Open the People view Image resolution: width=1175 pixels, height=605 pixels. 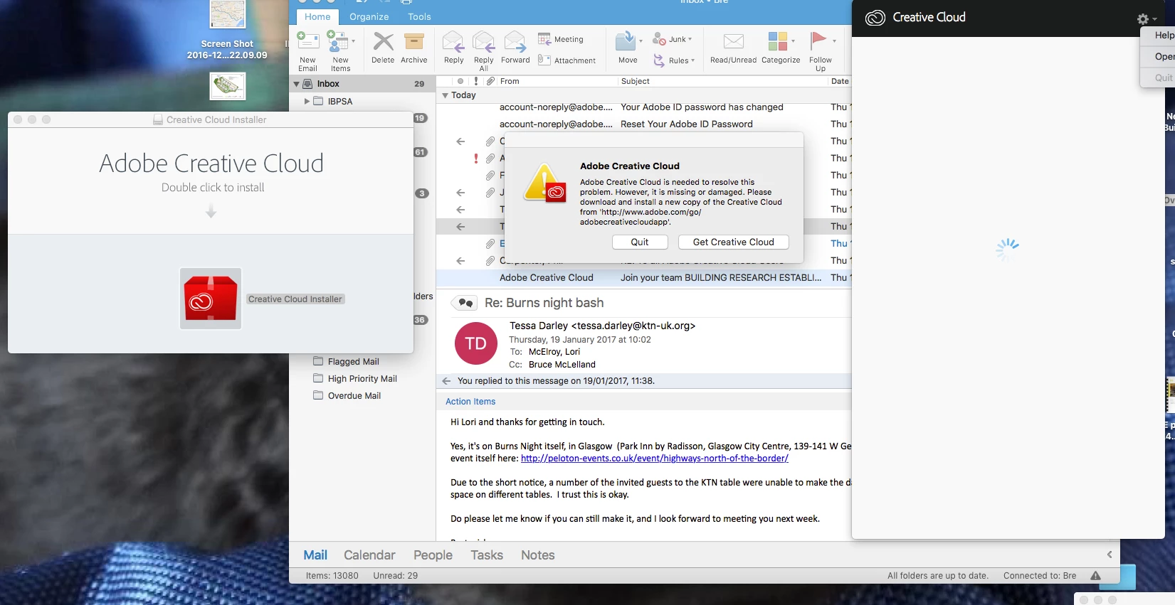pyautogui.click(x=433, y=555)
